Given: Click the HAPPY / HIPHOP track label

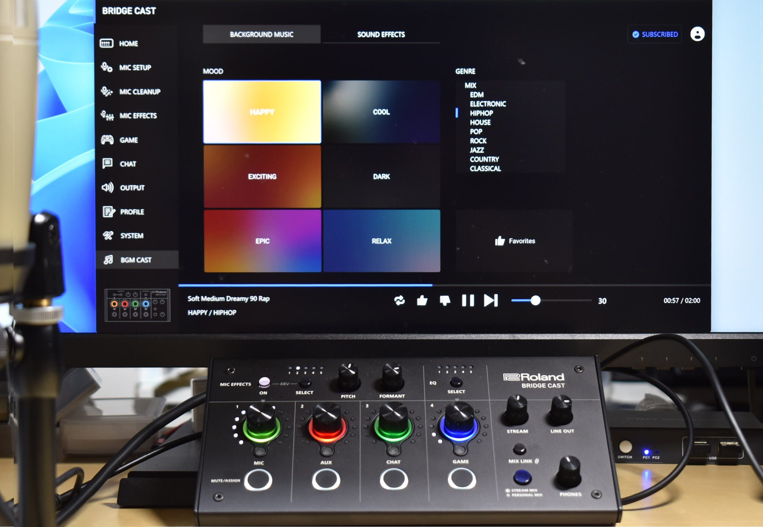Looking at the screenshot, I should pyautogui.click(x=212, y=313).
